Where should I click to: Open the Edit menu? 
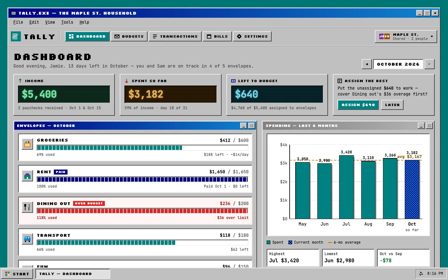pyautogui.click(x=34, y=22)
